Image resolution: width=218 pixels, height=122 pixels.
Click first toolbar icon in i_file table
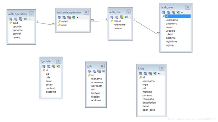(90, 71)
